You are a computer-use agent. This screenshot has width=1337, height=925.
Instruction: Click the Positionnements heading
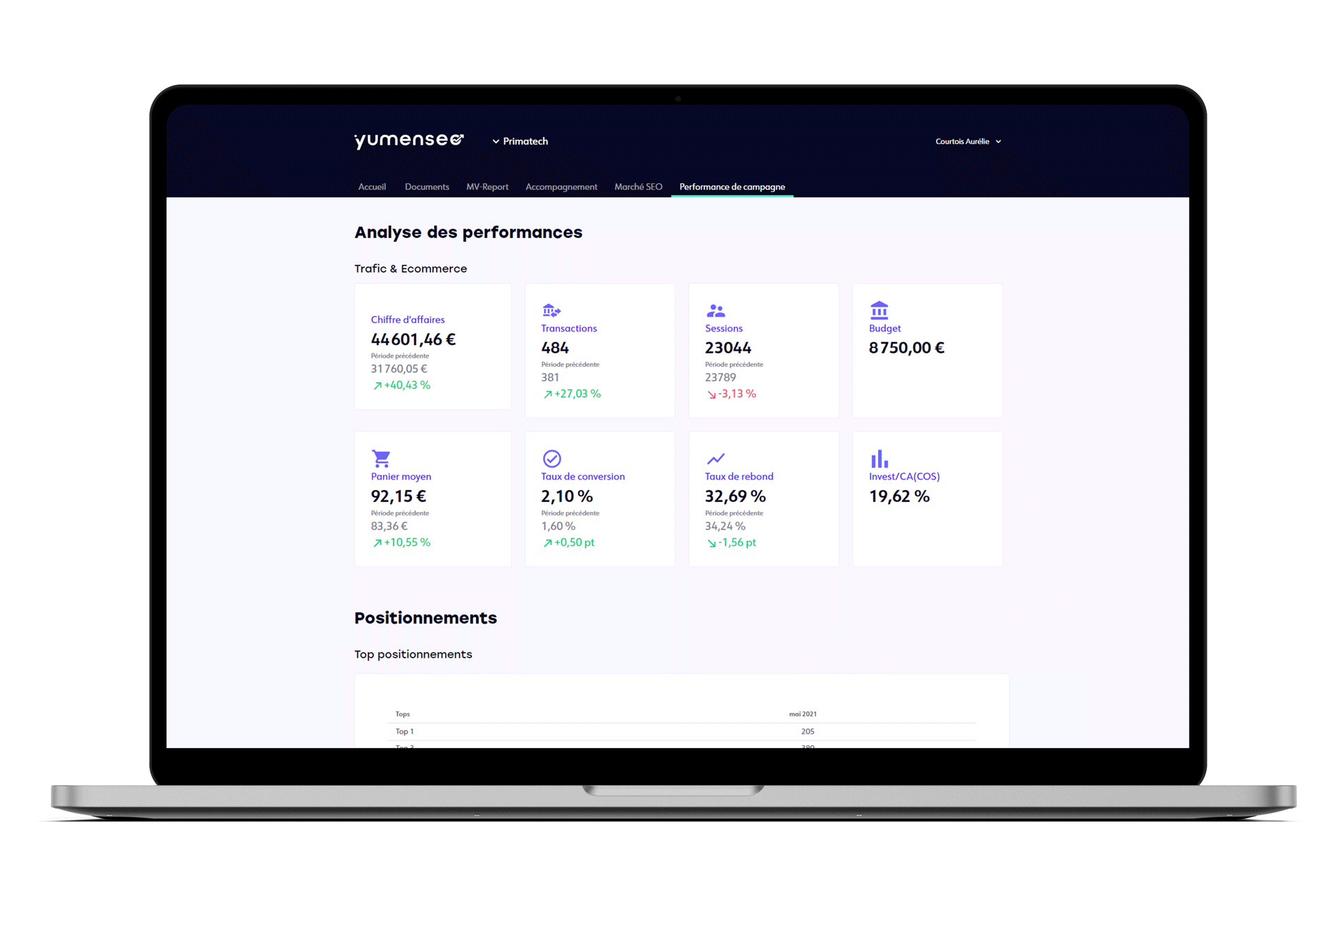tap(425, 618)
